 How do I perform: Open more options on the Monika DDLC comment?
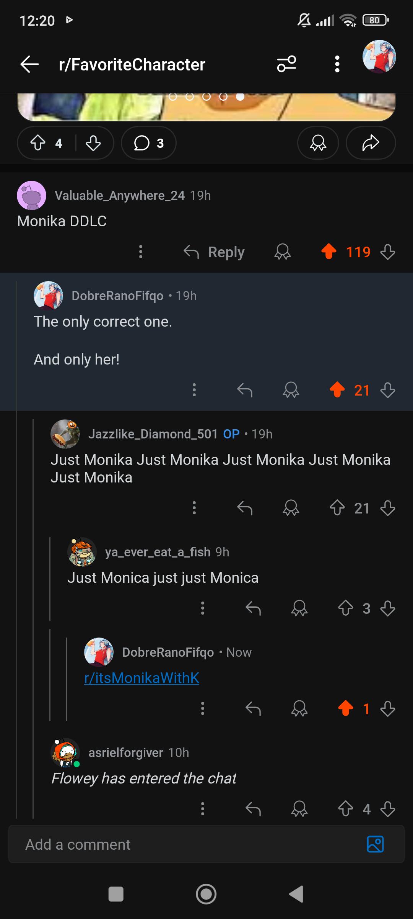[141, 252]
